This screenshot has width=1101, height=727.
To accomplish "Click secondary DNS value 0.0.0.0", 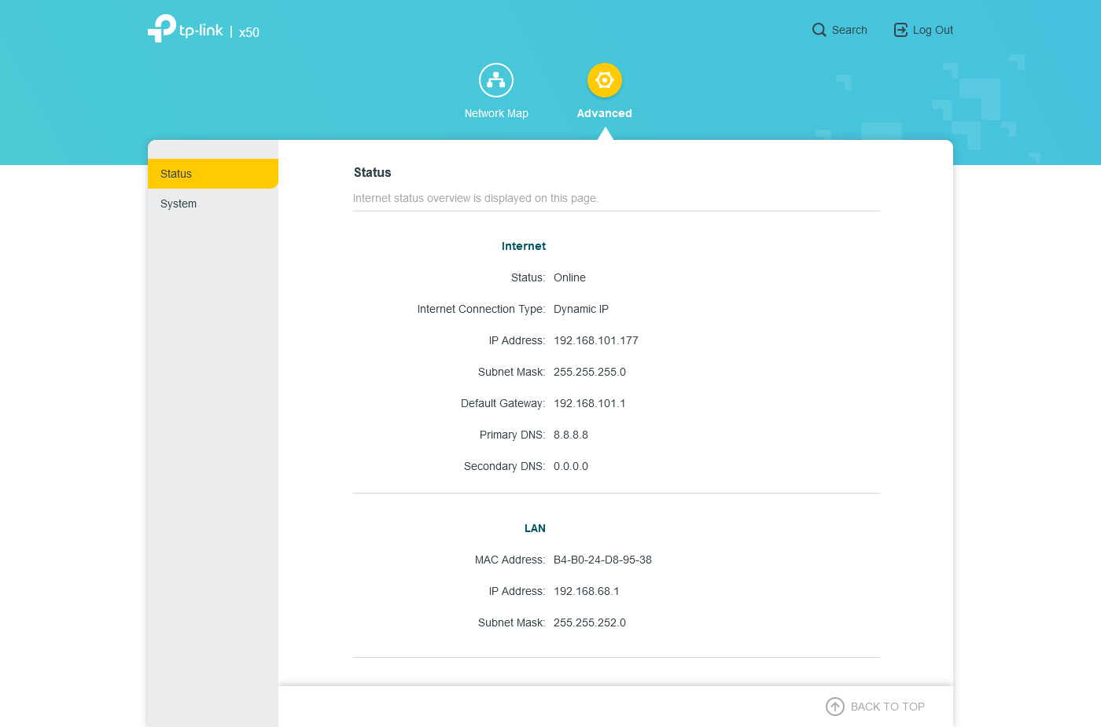I will 571,466.
